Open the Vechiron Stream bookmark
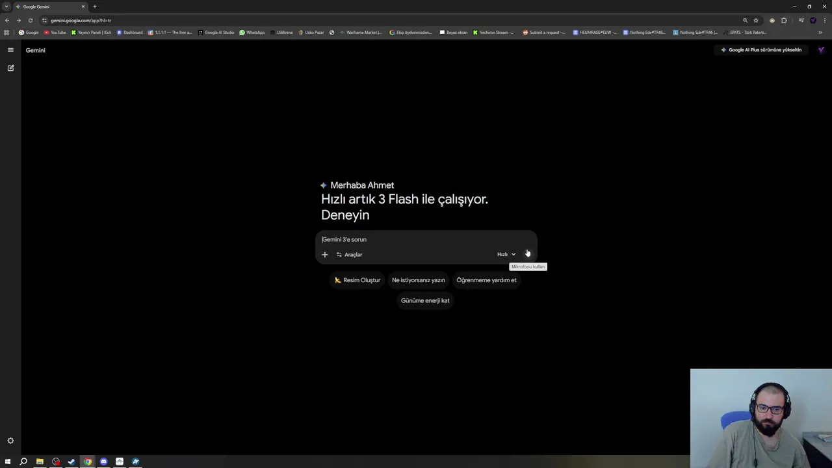 (x=493, y=32)
